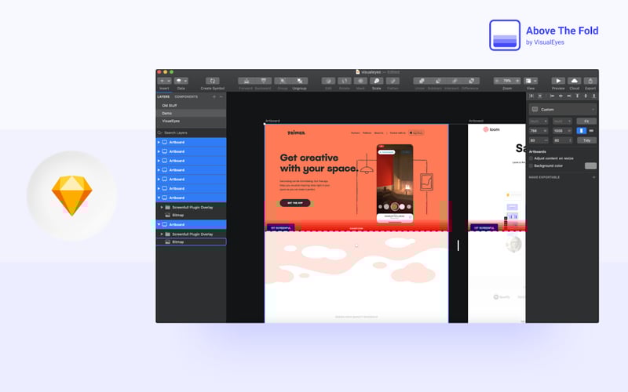Click the Group toolbar icon
The height and width of the screenshot is (392, 628).
coord(283,81)
